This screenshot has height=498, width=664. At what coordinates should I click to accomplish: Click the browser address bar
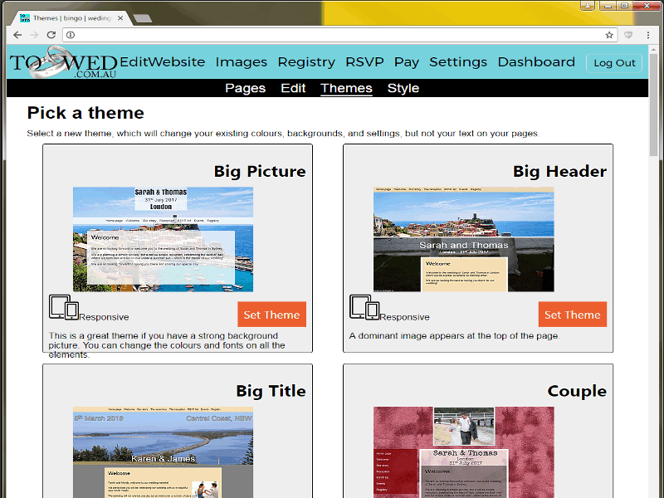point(339,35)
